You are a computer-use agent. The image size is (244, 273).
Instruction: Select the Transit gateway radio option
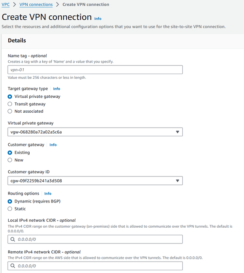(x=10, y=104)
